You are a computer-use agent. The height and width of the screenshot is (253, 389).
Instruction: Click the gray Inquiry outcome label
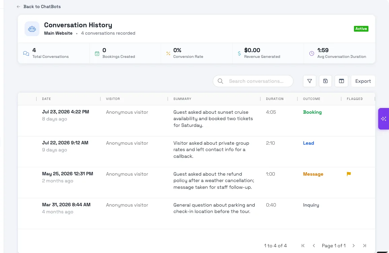pyautogui.click(x=311, y=205)
